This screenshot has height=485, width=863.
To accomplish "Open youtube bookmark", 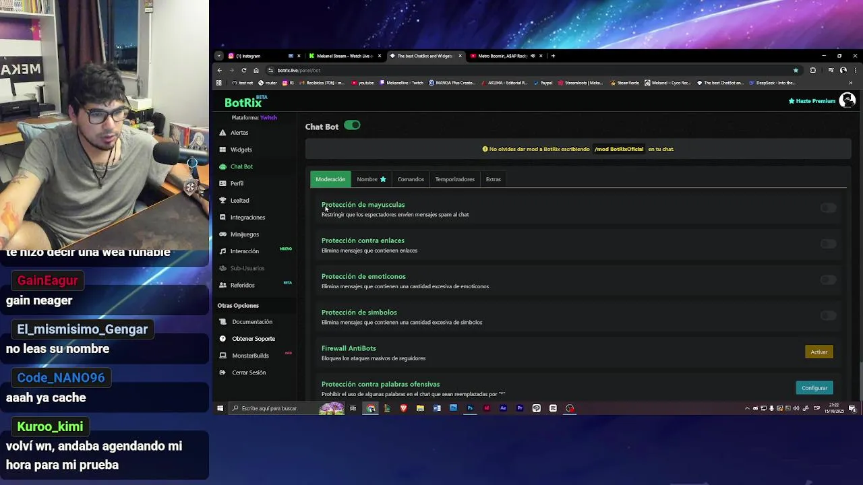I will pyautogui.click(x=363, y=83).
